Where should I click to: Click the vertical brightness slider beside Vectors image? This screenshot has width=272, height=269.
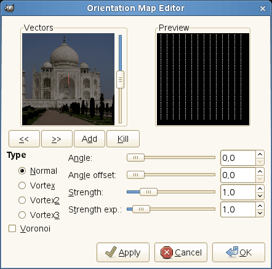click(x=120, y=80)
